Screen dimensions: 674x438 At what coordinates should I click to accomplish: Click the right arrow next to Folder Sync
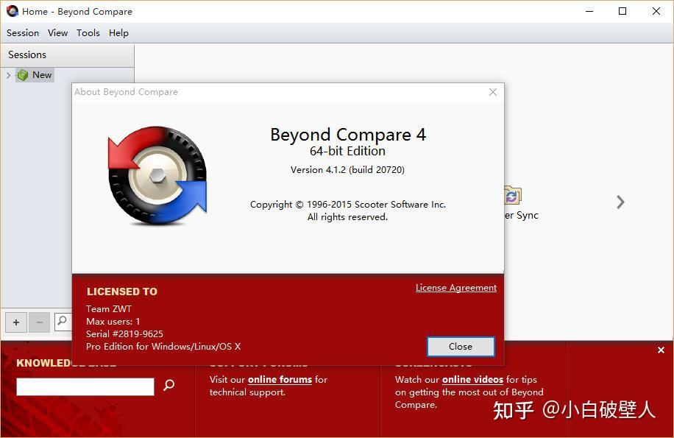tap(620, 202)
